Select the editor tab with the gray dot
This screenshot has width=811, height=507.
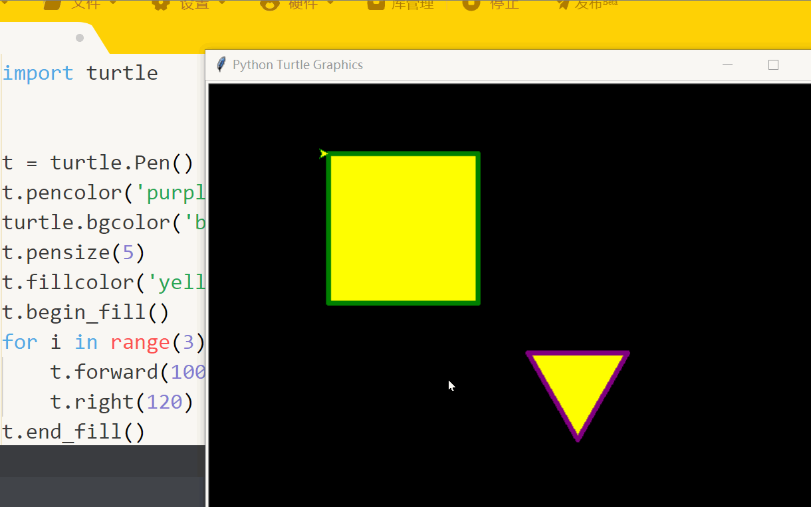[x=53, y=38]
